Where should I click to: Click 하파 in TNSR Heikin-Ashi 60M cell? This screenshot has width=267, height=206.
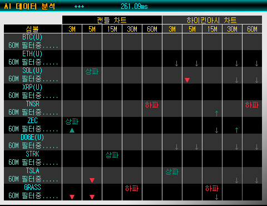click(252, 105)
